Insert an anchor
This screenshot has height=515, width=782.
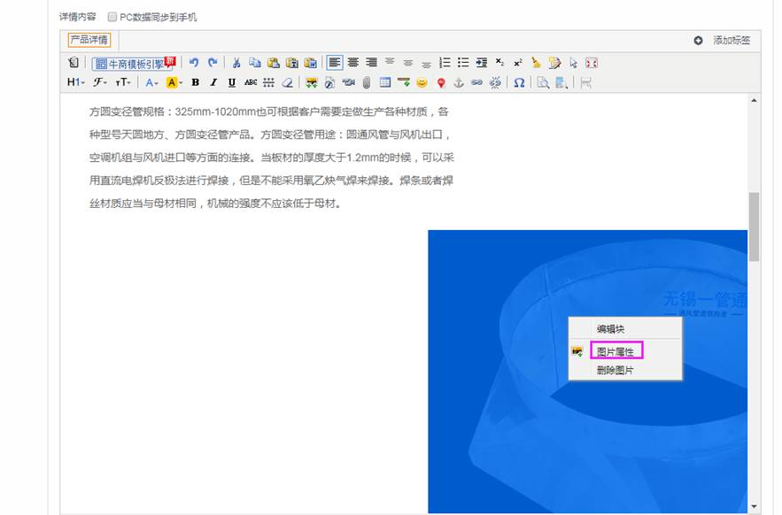tap(459, 82)
